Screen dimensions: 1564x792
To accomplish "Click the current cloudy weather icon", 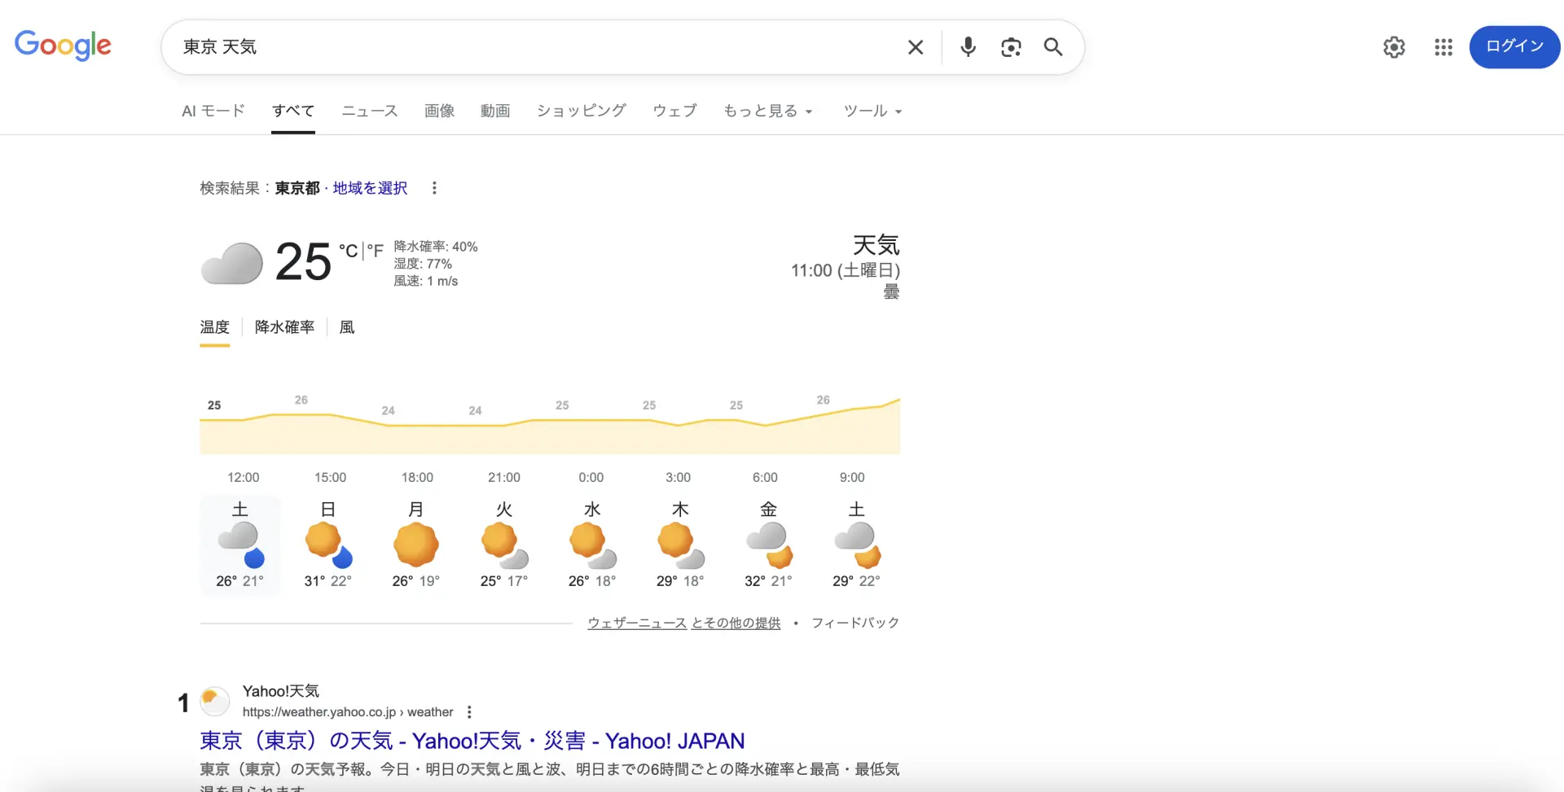I will point(232,263).
